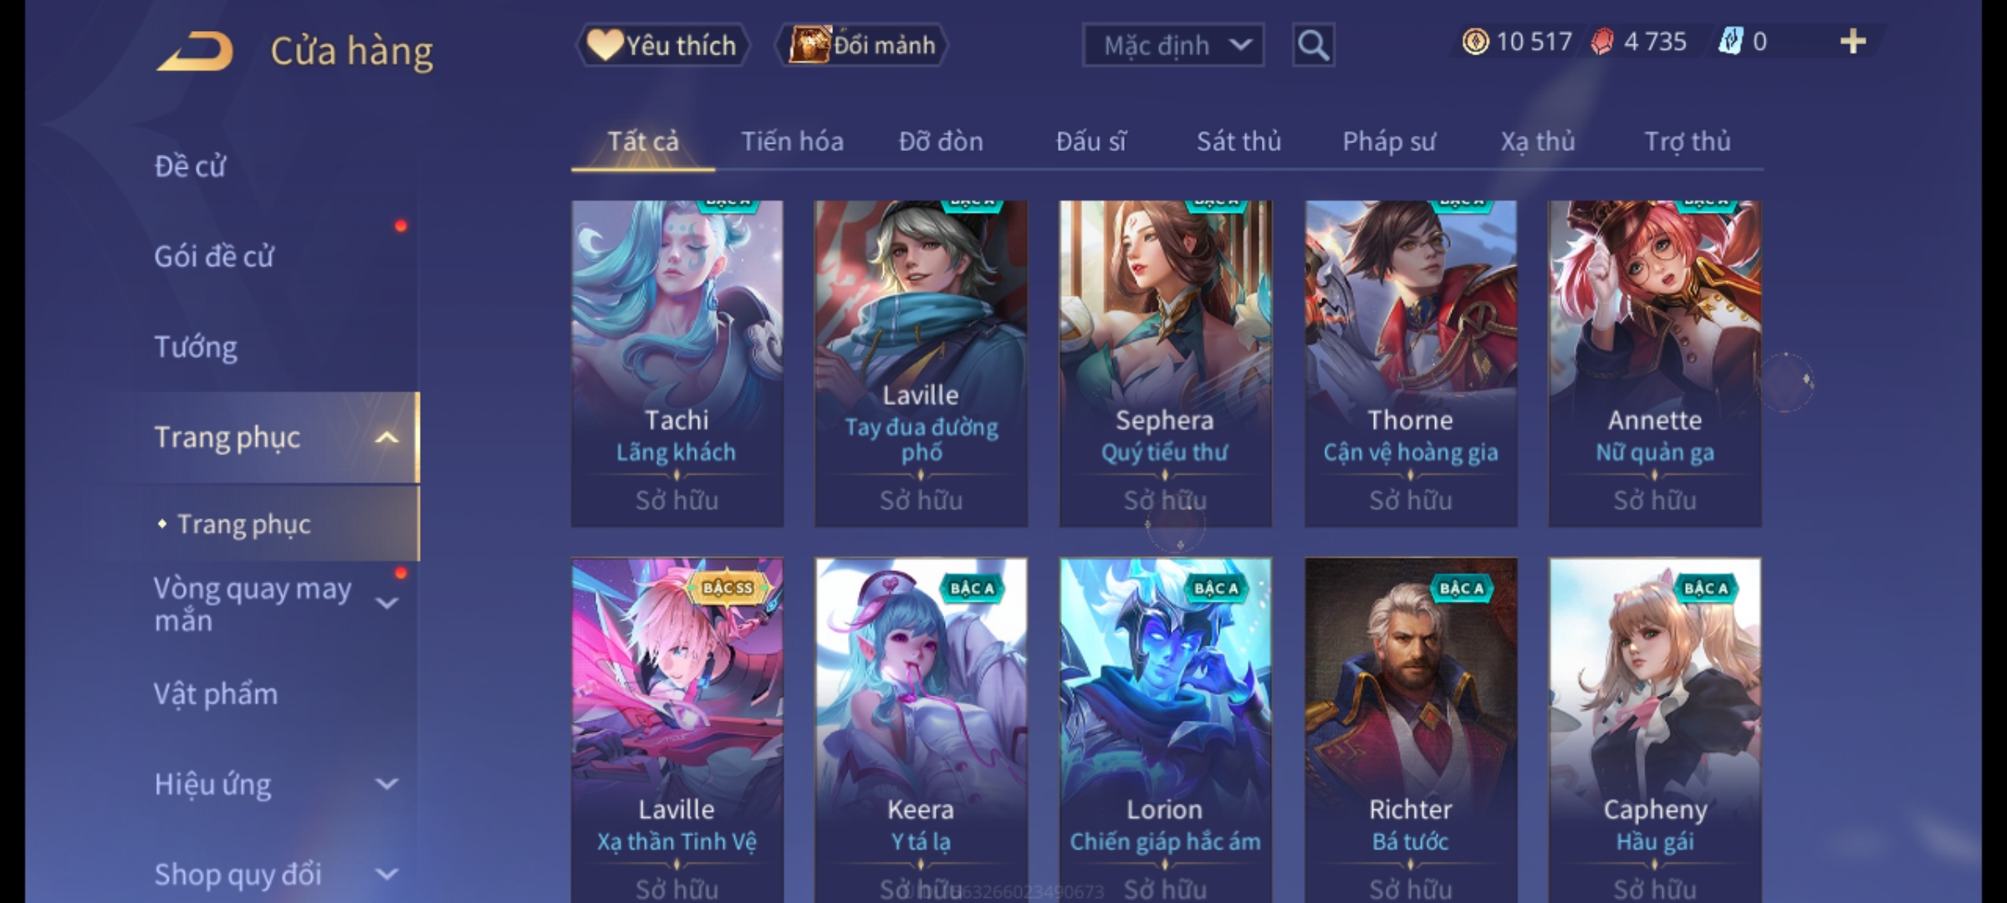Open the search magnifier icon

(x=1313, y=45)
